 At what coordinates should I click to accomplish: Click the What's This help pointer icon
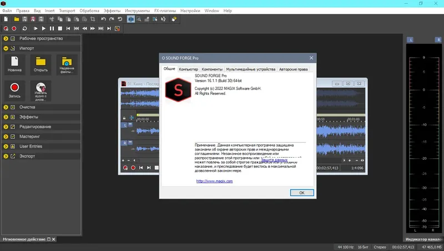point(174,19)
